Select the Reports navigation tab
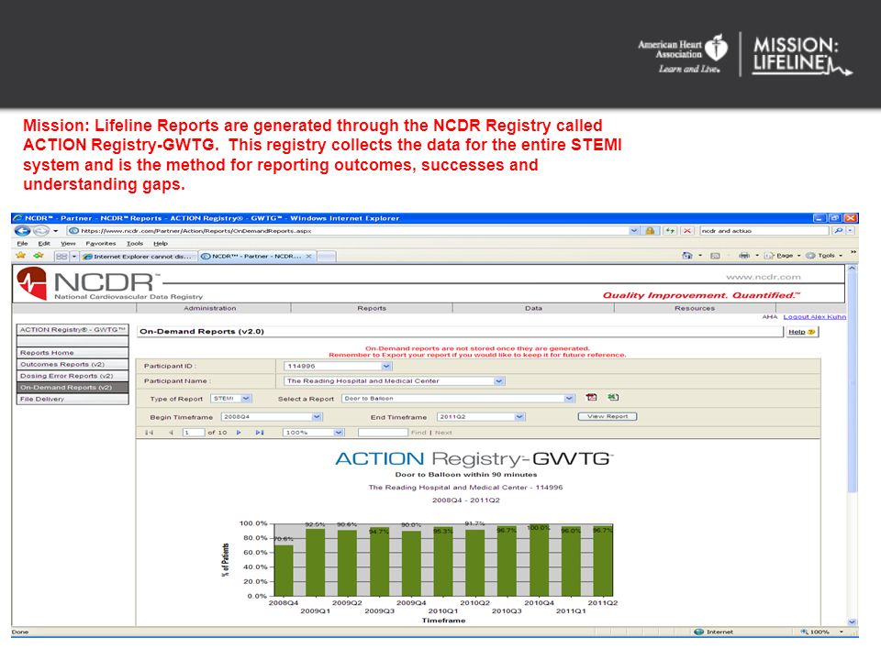 click(372, 308)
